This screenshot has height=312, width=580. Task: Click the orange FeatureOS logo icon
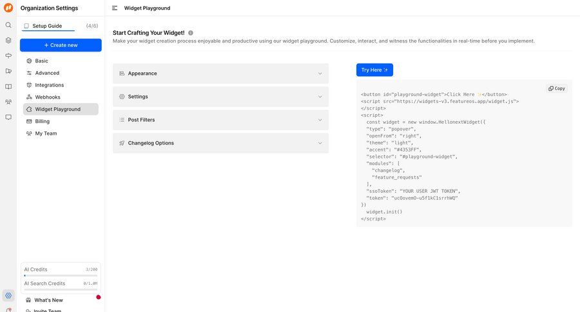(8, 7)
